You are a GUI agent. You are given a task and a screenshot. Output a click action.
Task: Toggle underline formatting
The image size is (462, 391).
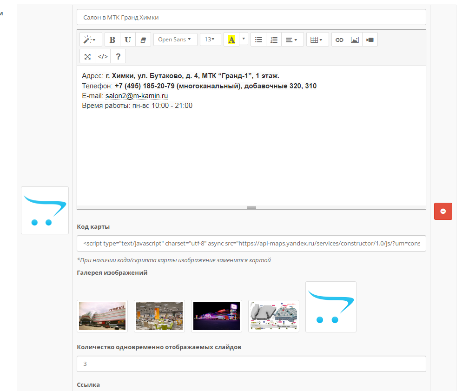(x=128, y=40)
